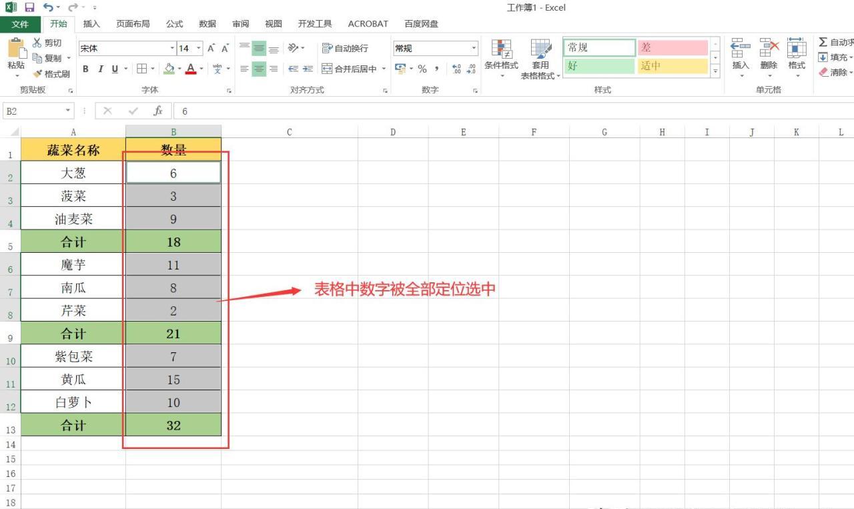854x509 pixels.
Task: Open the fill color dropdown arrow
Action: point(179,69)
